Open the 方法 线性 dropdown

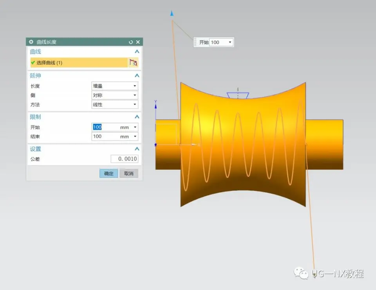pyautogui.click(x=115, y=105)
